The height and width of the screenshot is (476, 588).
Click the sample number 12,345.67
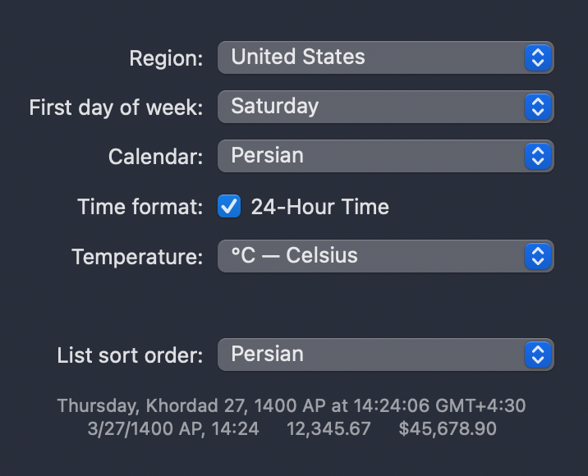[x=329, y=428]
